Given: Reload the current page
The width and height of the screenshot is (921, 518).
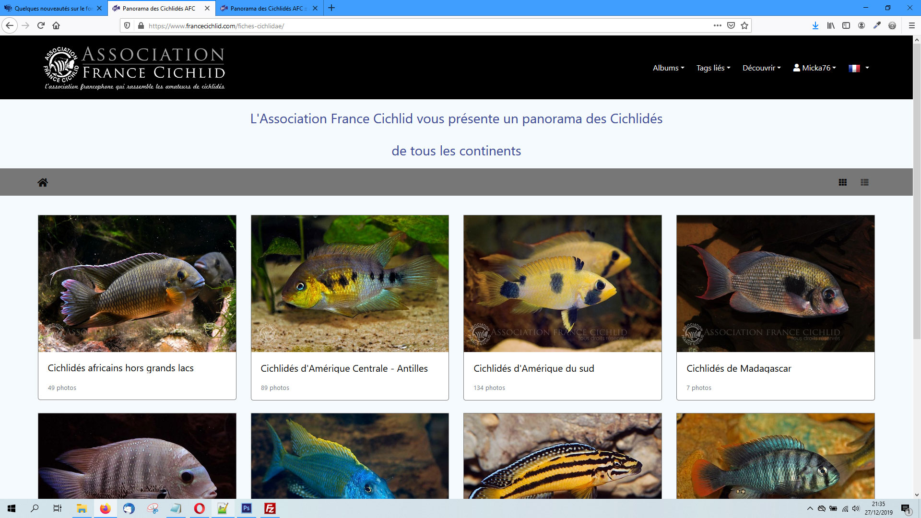Looking at the screenshot, I should coord(41,25).
